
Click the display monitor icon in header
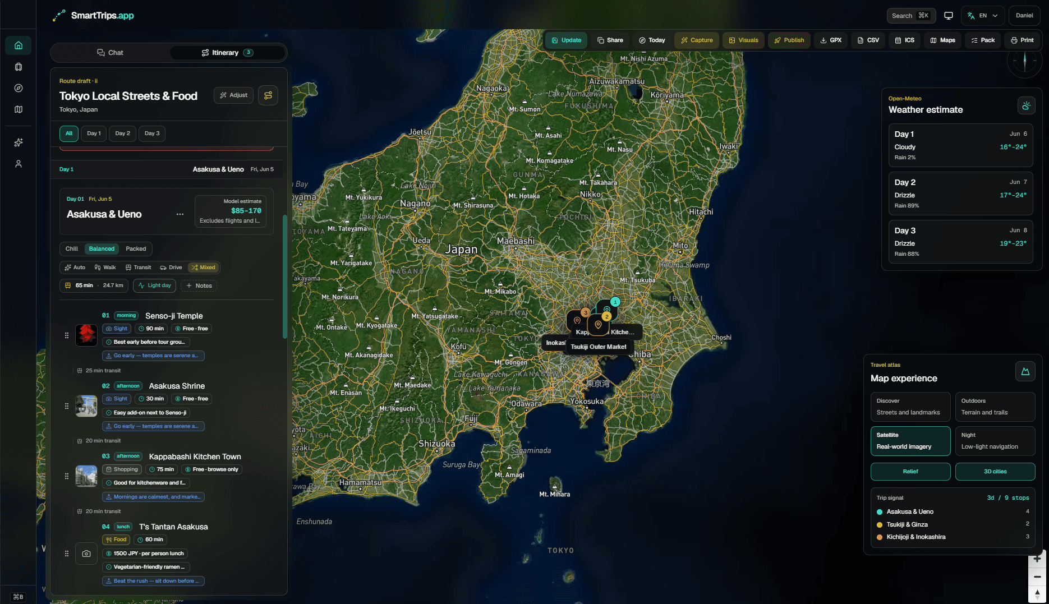[948, 16]
